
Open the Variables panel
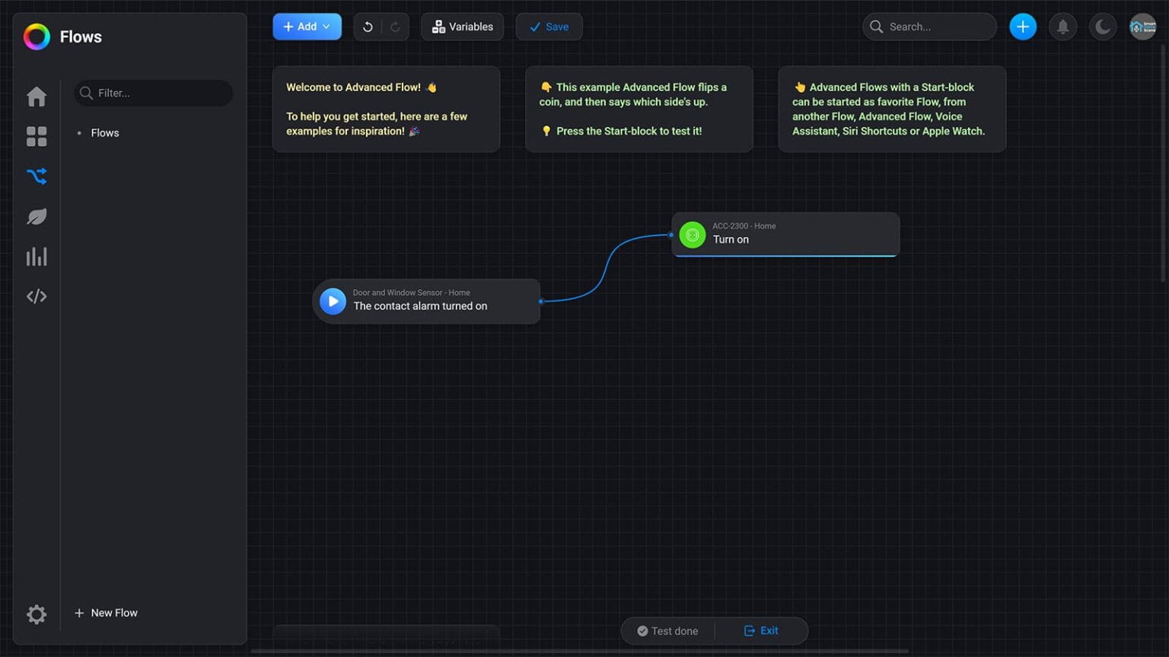[x=462, y=27]
